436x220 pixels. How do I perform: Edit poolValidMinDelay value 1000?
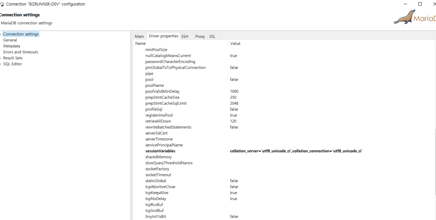[x=234, y=91]
